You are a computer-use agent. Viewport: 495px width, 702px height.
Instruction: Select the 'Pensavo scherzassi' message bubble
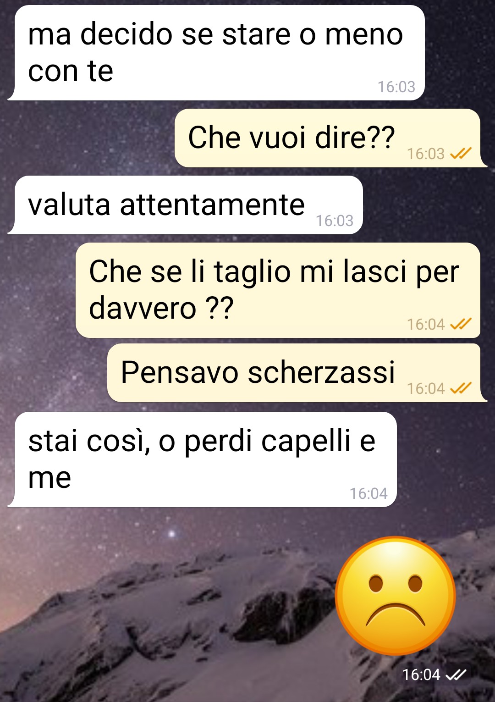(297, 373)
